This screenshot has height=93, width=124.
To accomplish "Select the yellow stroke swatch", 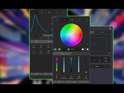I will (x=59, y=49).
